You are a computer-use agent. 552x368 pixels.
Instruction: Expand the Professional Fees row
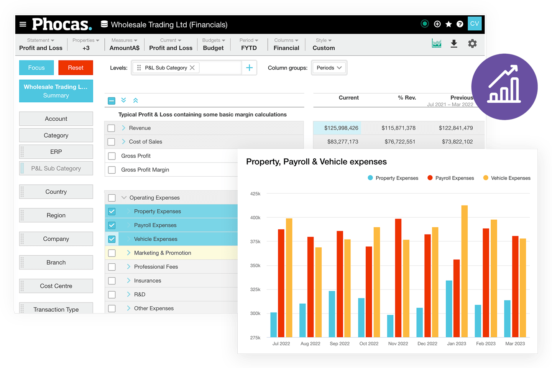point(129,266)
